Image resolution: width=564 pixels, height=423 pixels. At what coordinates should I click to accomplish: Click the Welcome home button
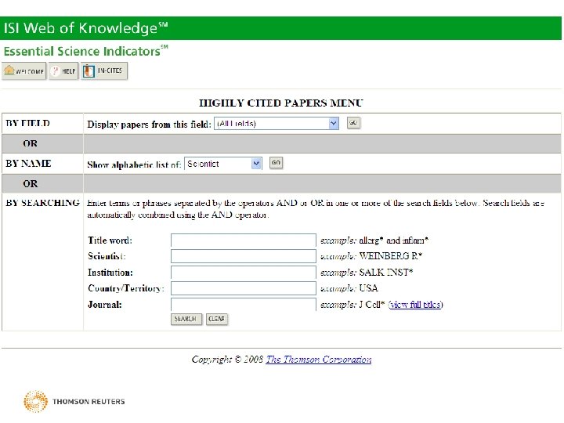coord(24,70)
